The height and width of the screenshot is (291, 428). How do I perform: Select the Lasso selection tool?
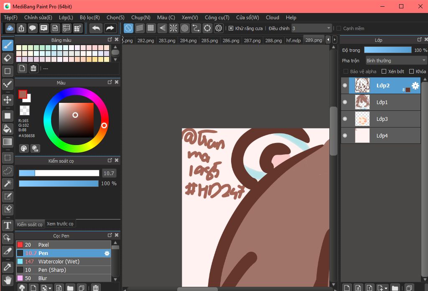pyautogui.click(x=8, y=171)
